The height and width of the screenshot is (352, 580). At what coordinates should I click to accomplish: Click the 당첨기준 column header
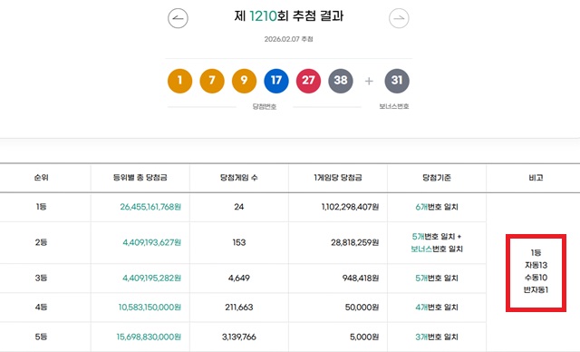click(x=437, y=178)
